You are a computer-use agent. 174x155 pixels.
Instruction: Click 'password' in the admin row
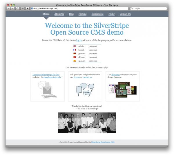point(93,46)
